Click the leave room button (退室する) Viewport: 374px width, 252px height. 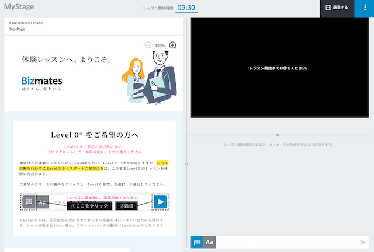tap(337, 8)
